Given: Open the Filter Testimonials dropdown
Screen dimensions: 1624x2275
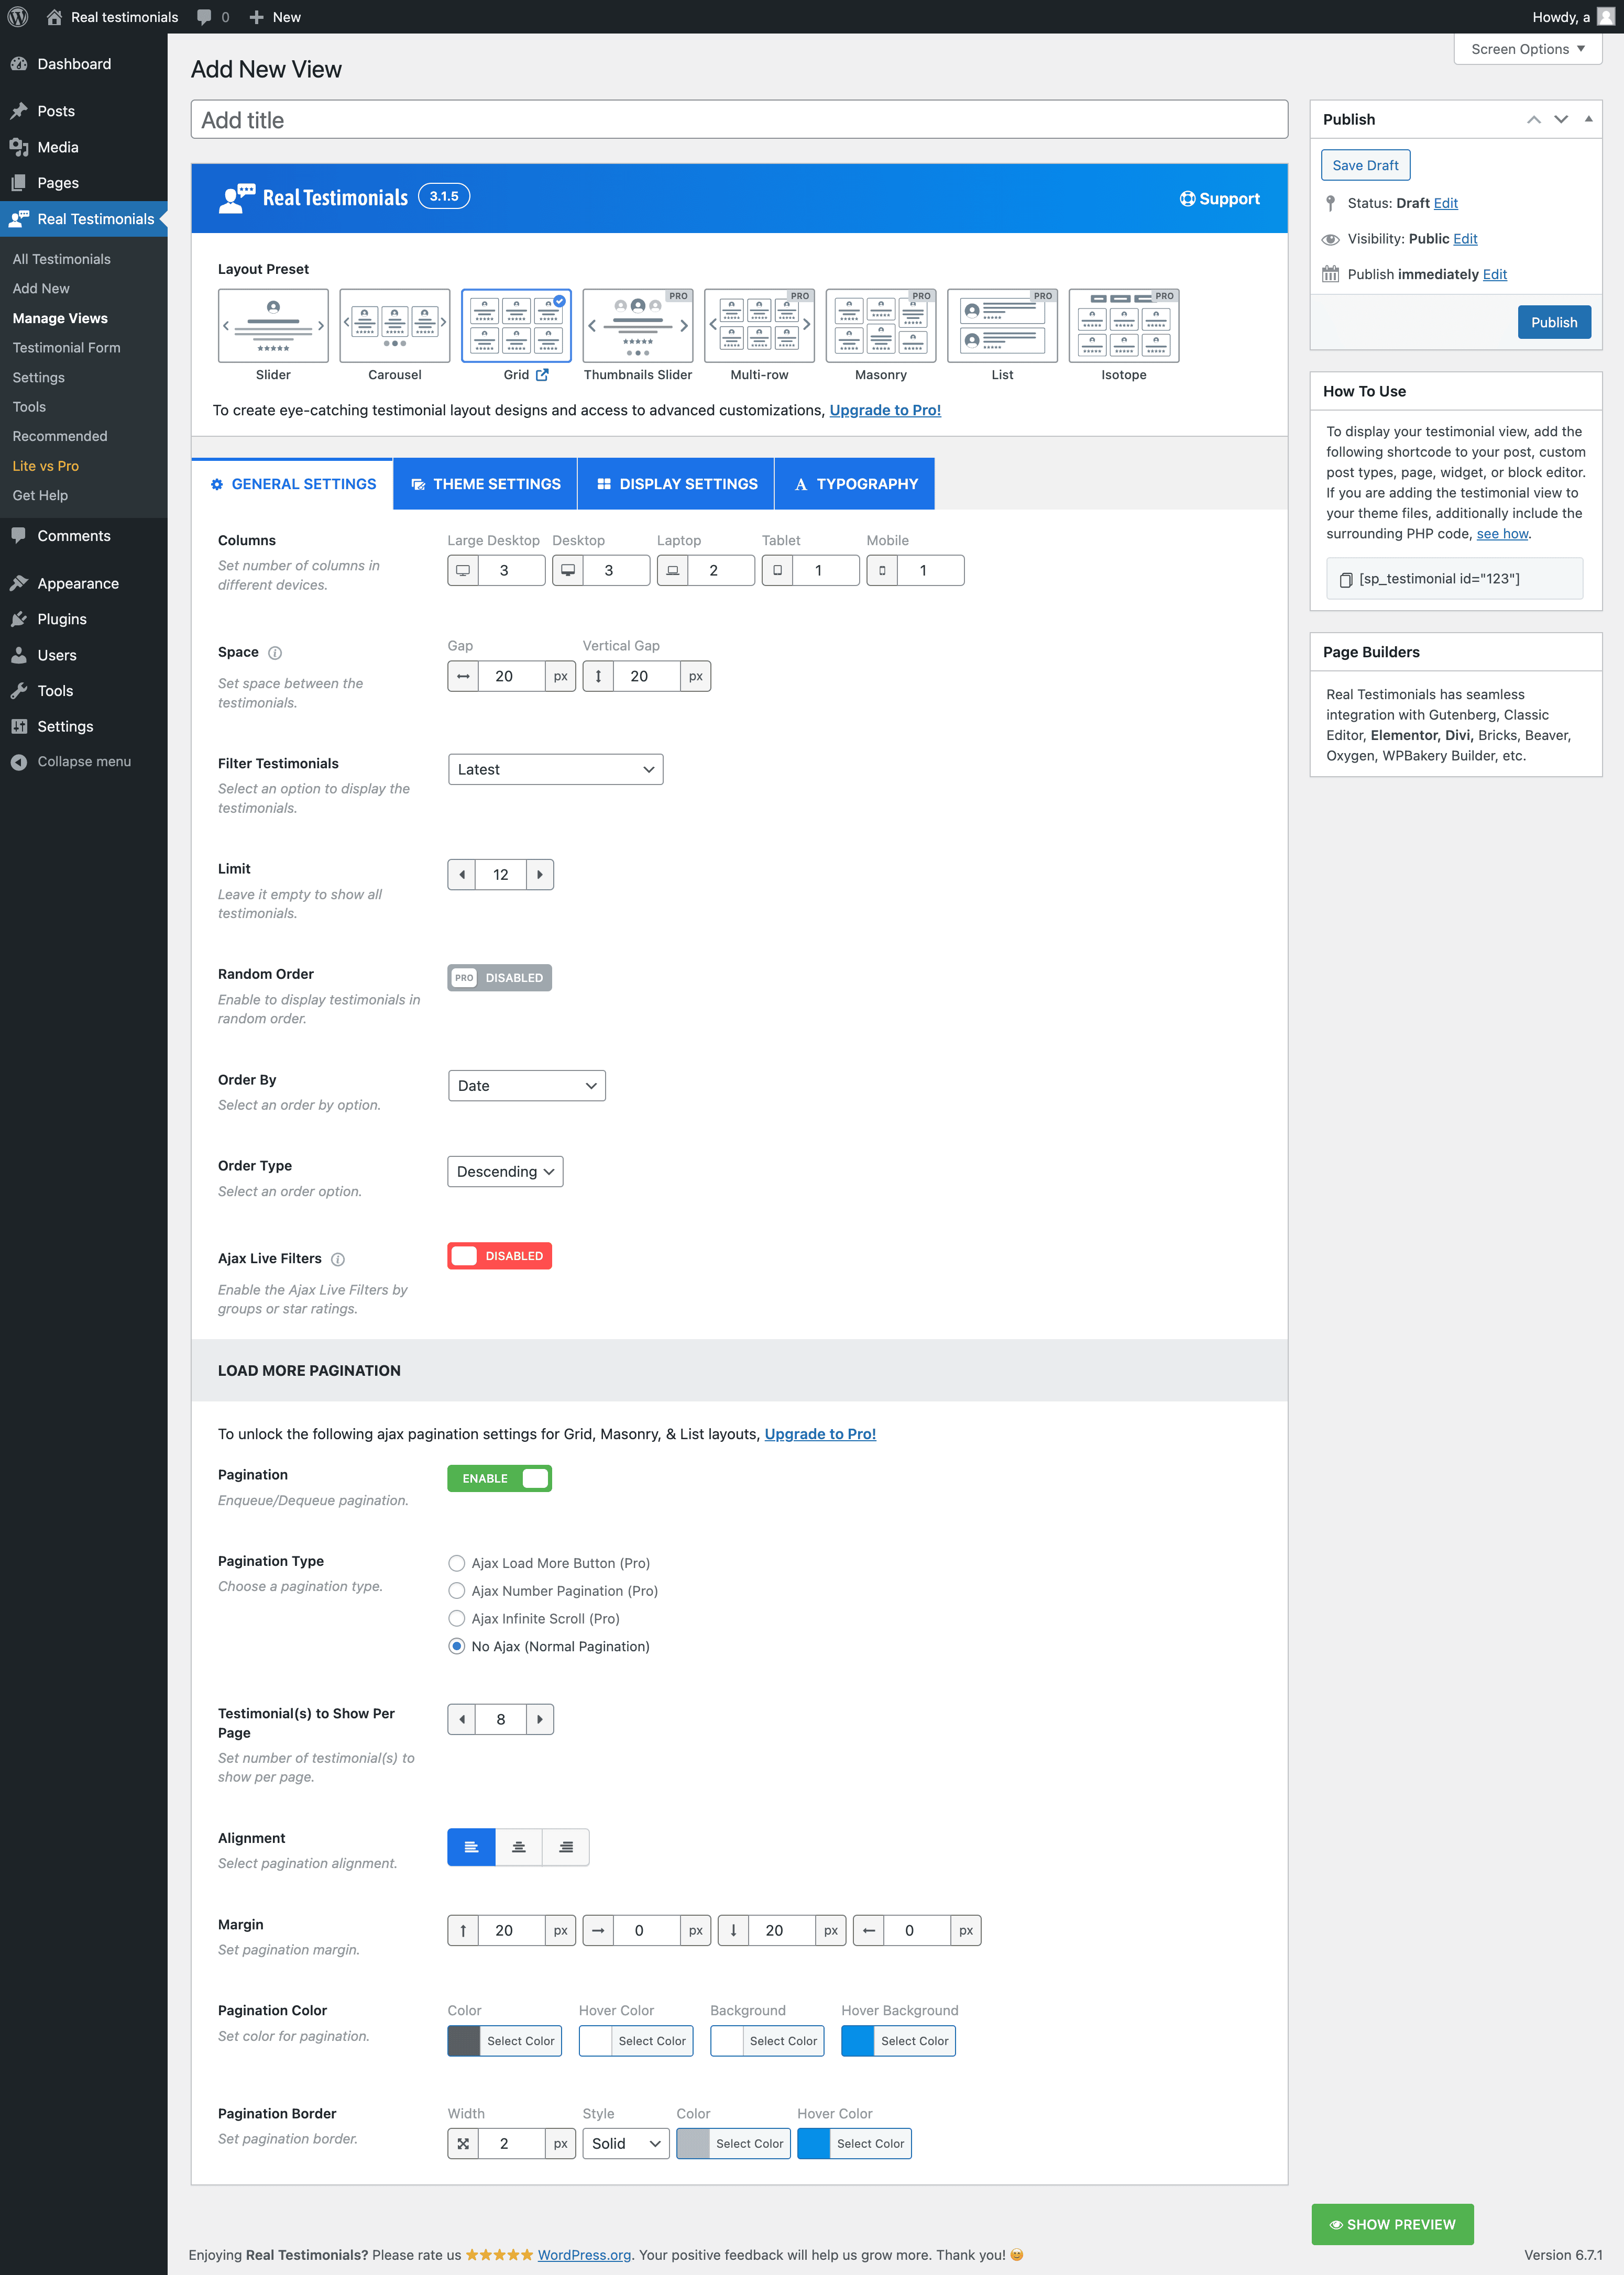Looking at the screenshot, I should [555, 770].
